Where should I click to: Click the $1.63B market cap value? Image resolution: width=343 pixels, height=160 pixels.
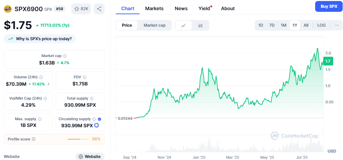(x=47, y=63)
